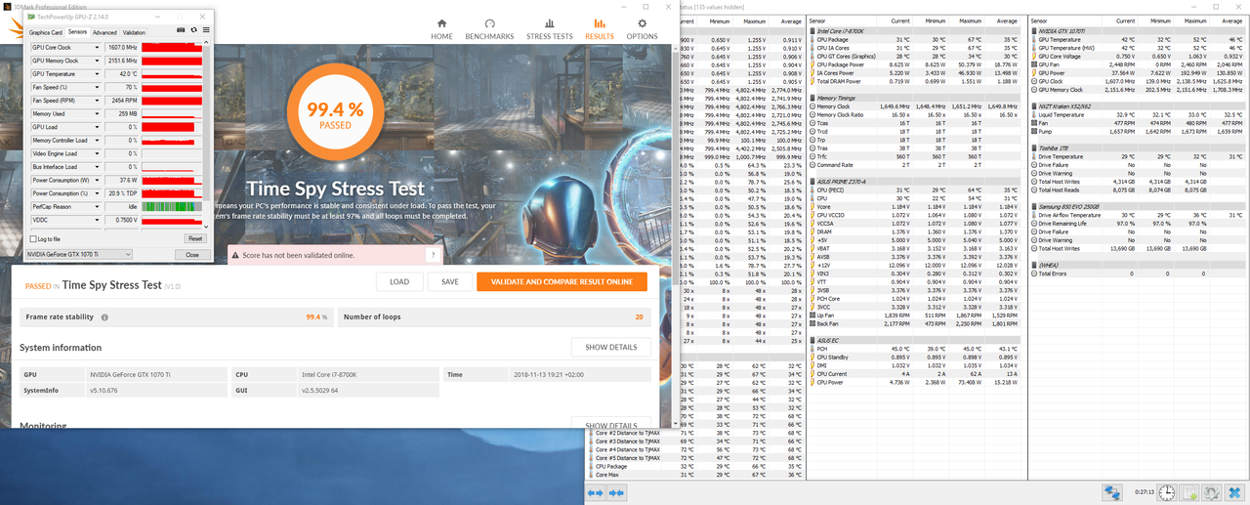
Task: Click the HWiNFO network computers icon
Action: tap(1112, 492)
